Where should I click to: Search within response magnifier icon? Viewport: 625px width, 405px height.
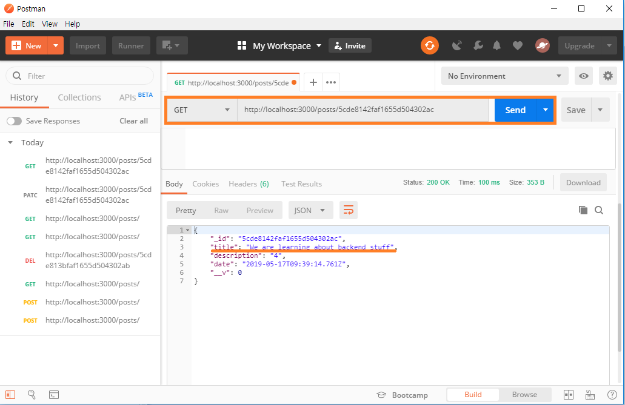click(599, 210)
